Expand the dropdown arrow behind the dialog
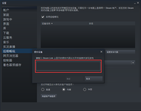Screen dimensions: 141x111 coord(133,63)
